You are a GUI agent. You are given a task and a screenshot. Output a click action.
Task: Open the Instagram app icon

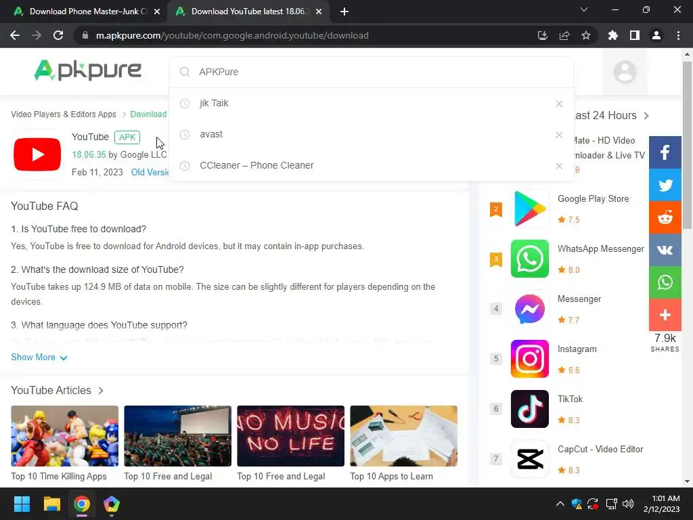pos(529,359)
